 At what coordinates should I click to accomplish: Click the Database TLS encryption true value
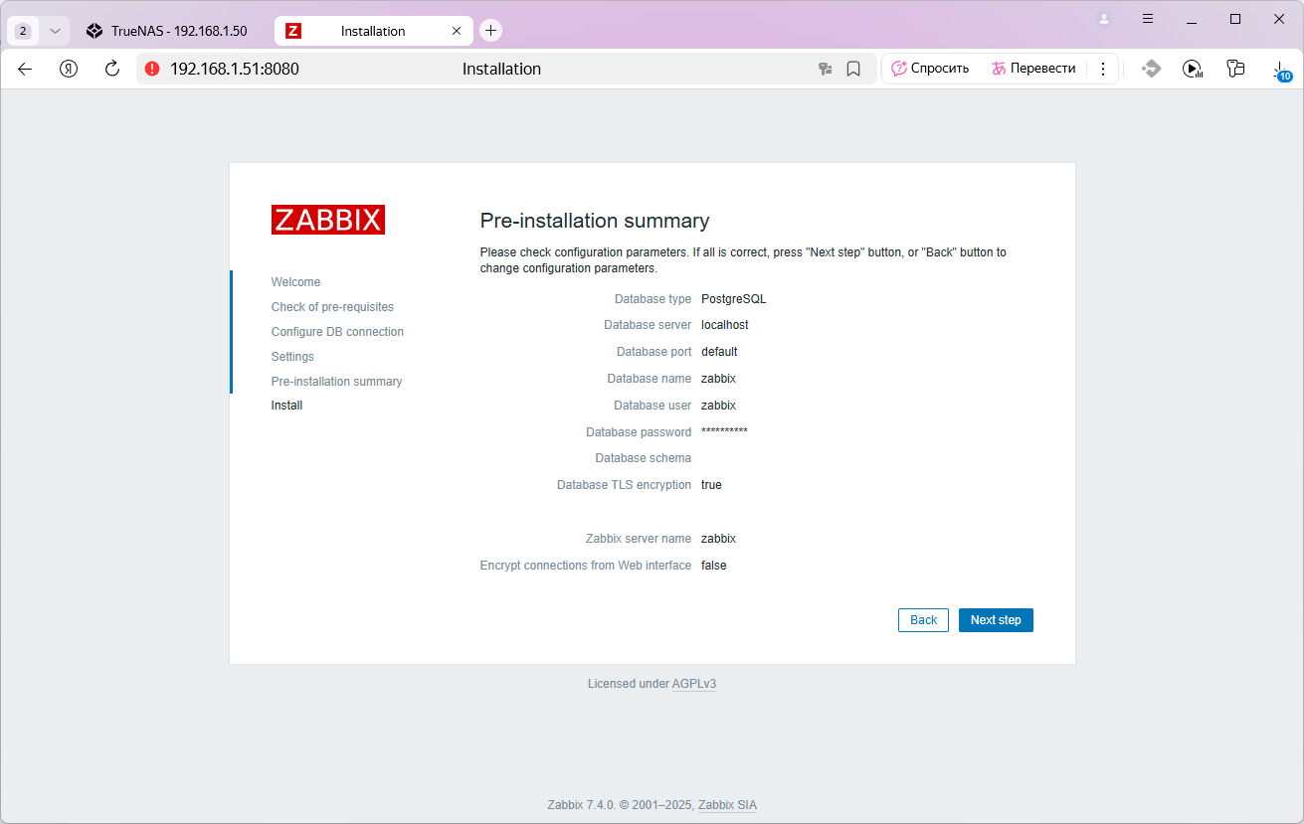[711, 485]
